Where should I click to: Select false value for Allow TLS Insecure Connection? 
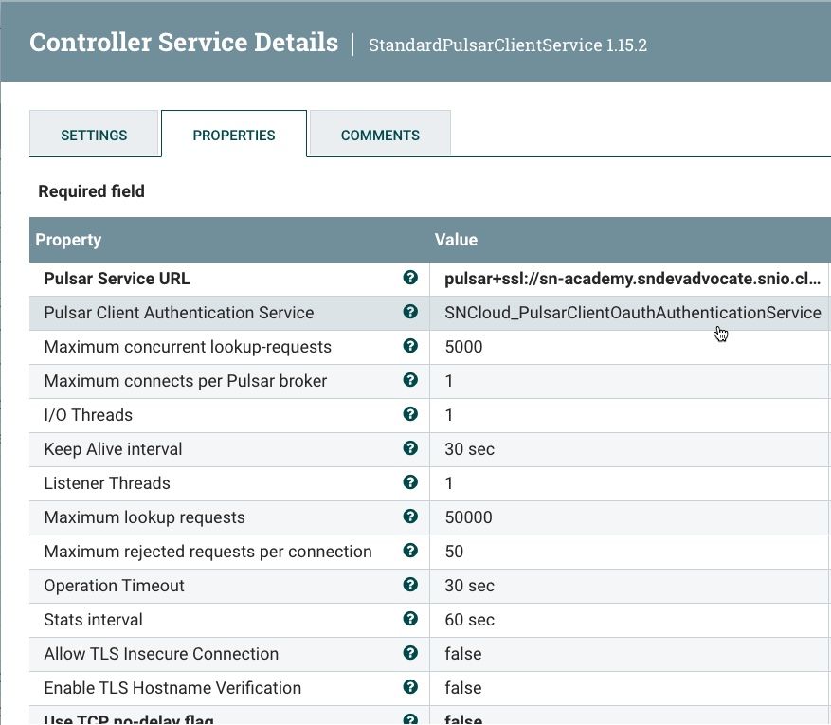[x=463, y=654]
